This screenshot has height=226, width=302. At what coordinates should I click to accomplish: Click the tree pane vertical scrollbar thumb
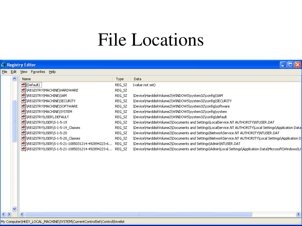[14, 121]
